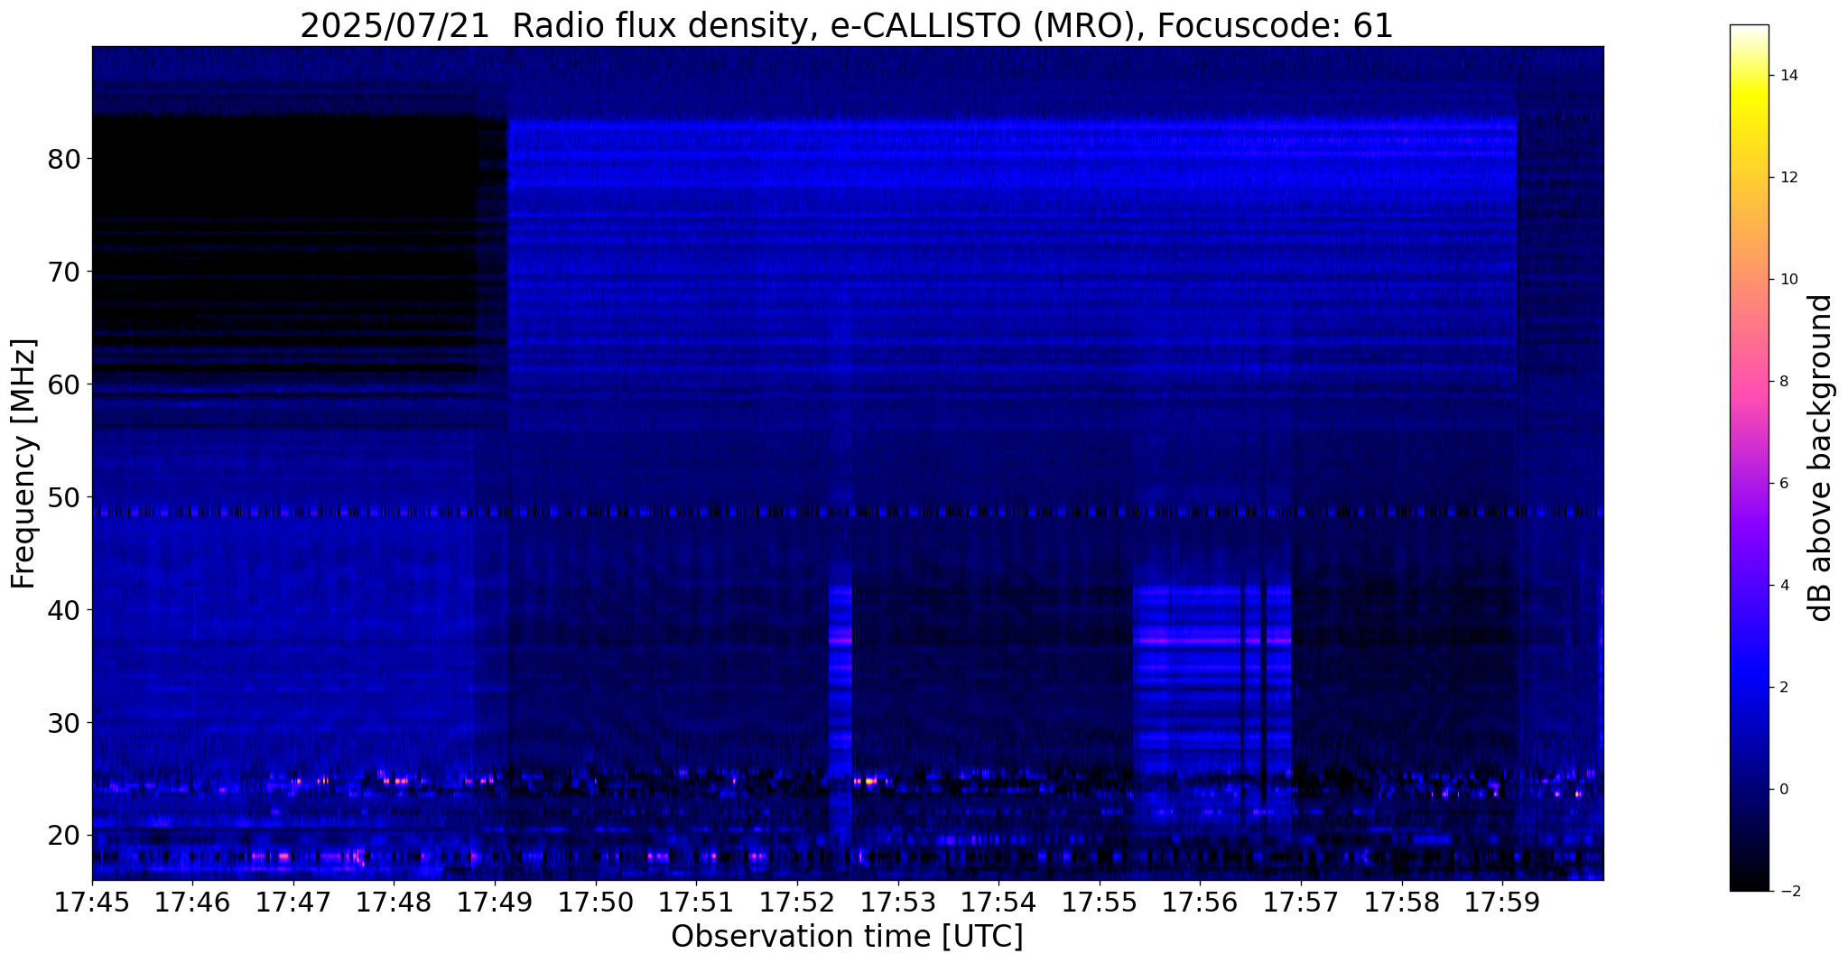Click the 17:59 time tick label

(1502, 903)
